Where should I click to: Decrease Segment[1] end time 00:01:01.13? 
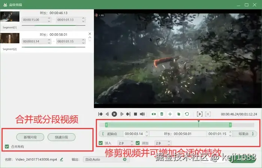tap(83, 21)
